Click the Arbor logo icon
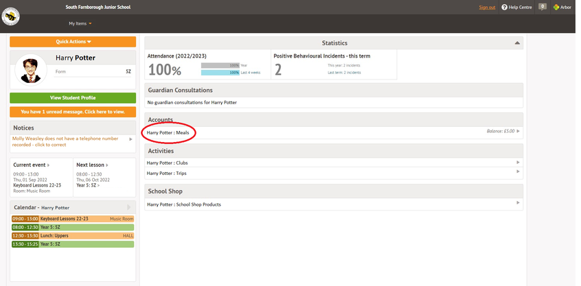Viewport: 581px width, 286px height. (556, 8)
